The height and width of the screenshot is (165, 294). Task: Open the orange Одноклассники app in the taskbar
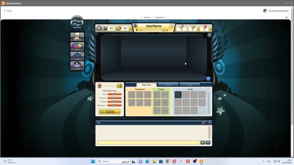tap(201, 161)
